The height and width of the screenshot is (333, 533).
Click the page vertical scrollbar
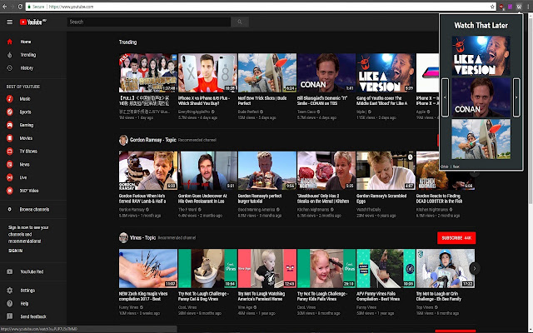point(531,109)
